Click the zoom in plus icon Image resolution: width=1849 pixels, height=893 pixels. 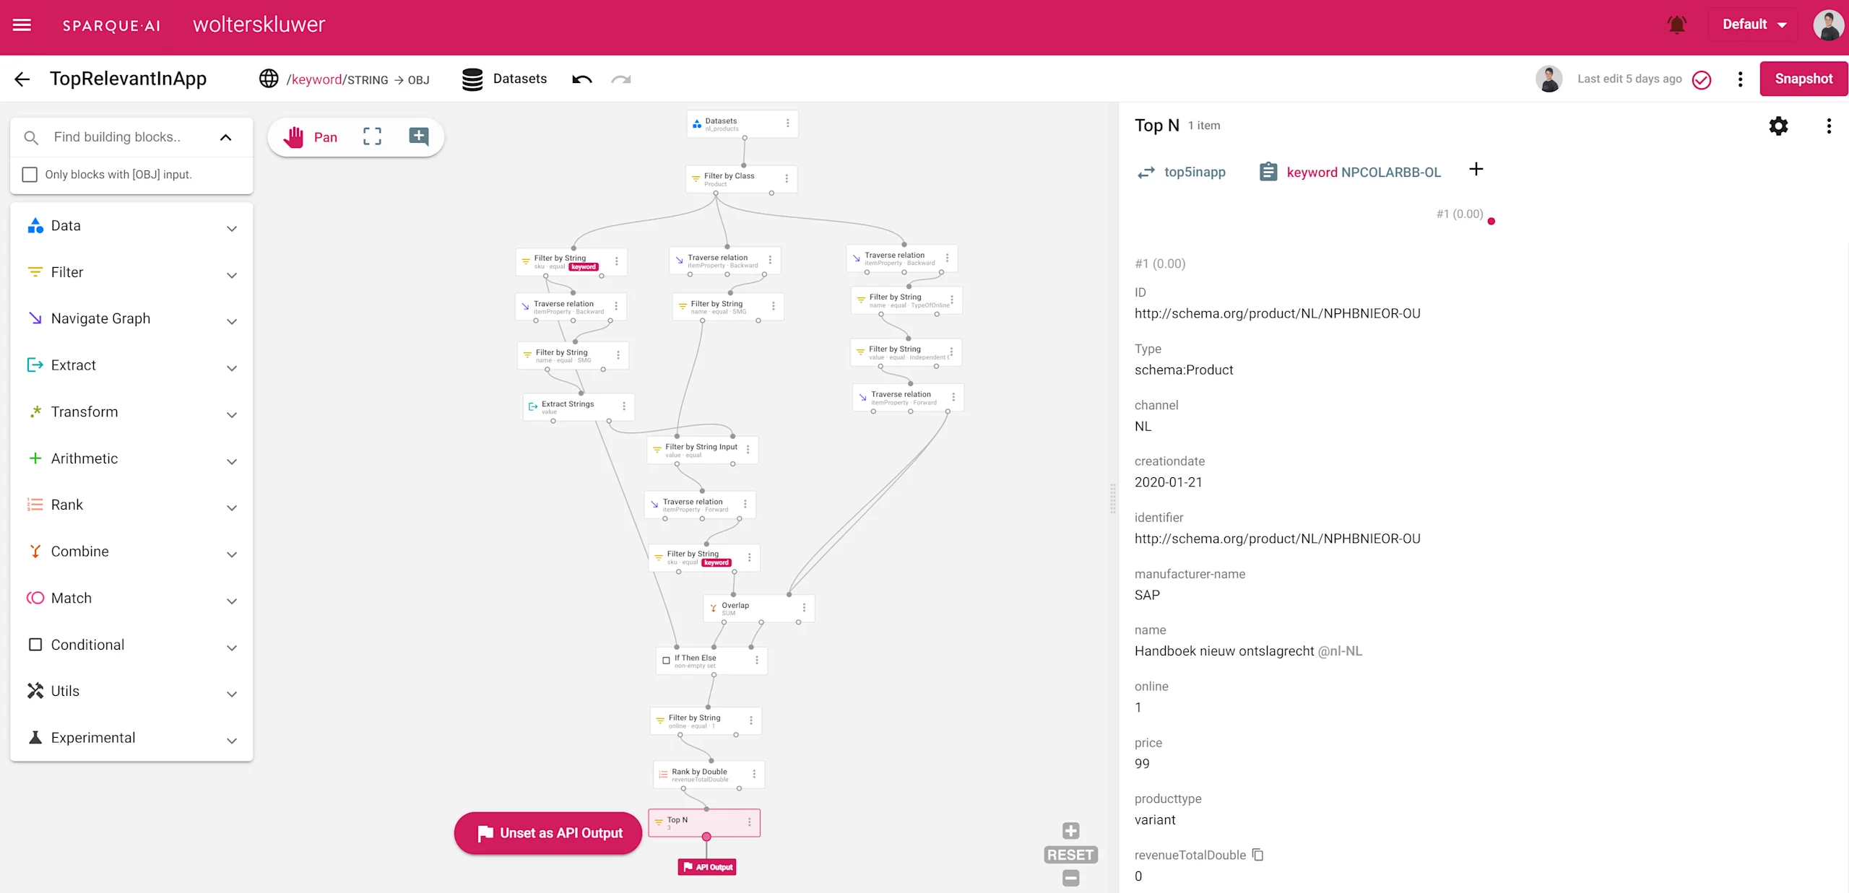(x=1070, y=831)
